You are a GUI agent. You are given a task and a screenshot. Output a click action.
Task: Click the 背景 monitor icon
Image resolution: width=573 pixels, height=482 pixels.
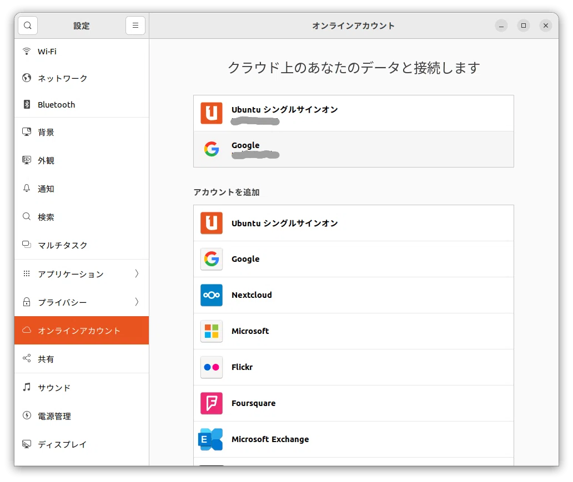click(27, 132)
